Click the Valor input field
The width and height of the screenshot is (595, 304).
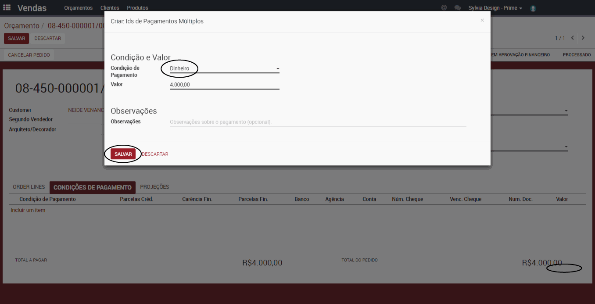(224, 85)
